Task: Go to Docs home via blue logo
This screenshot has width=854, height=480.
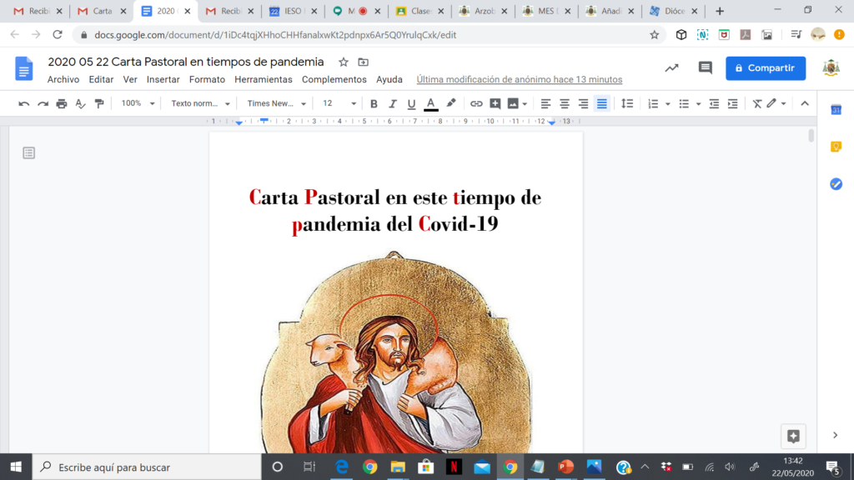Action: 23,68
